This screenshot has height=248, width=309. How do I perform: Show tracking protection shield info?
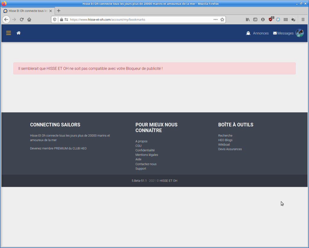tap(55, 20)
